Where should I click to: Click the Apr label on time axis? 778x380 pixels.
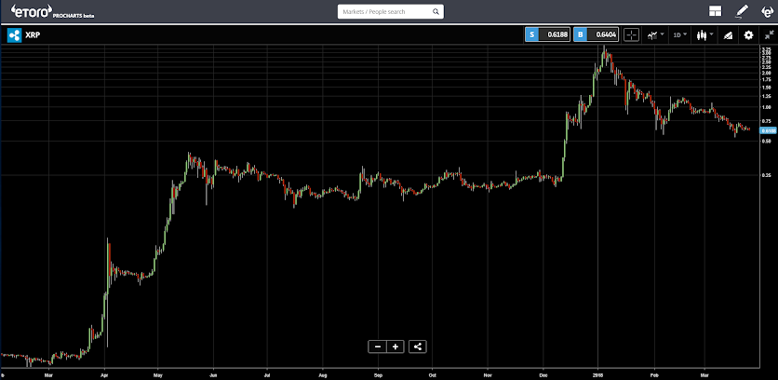(104, 375)
